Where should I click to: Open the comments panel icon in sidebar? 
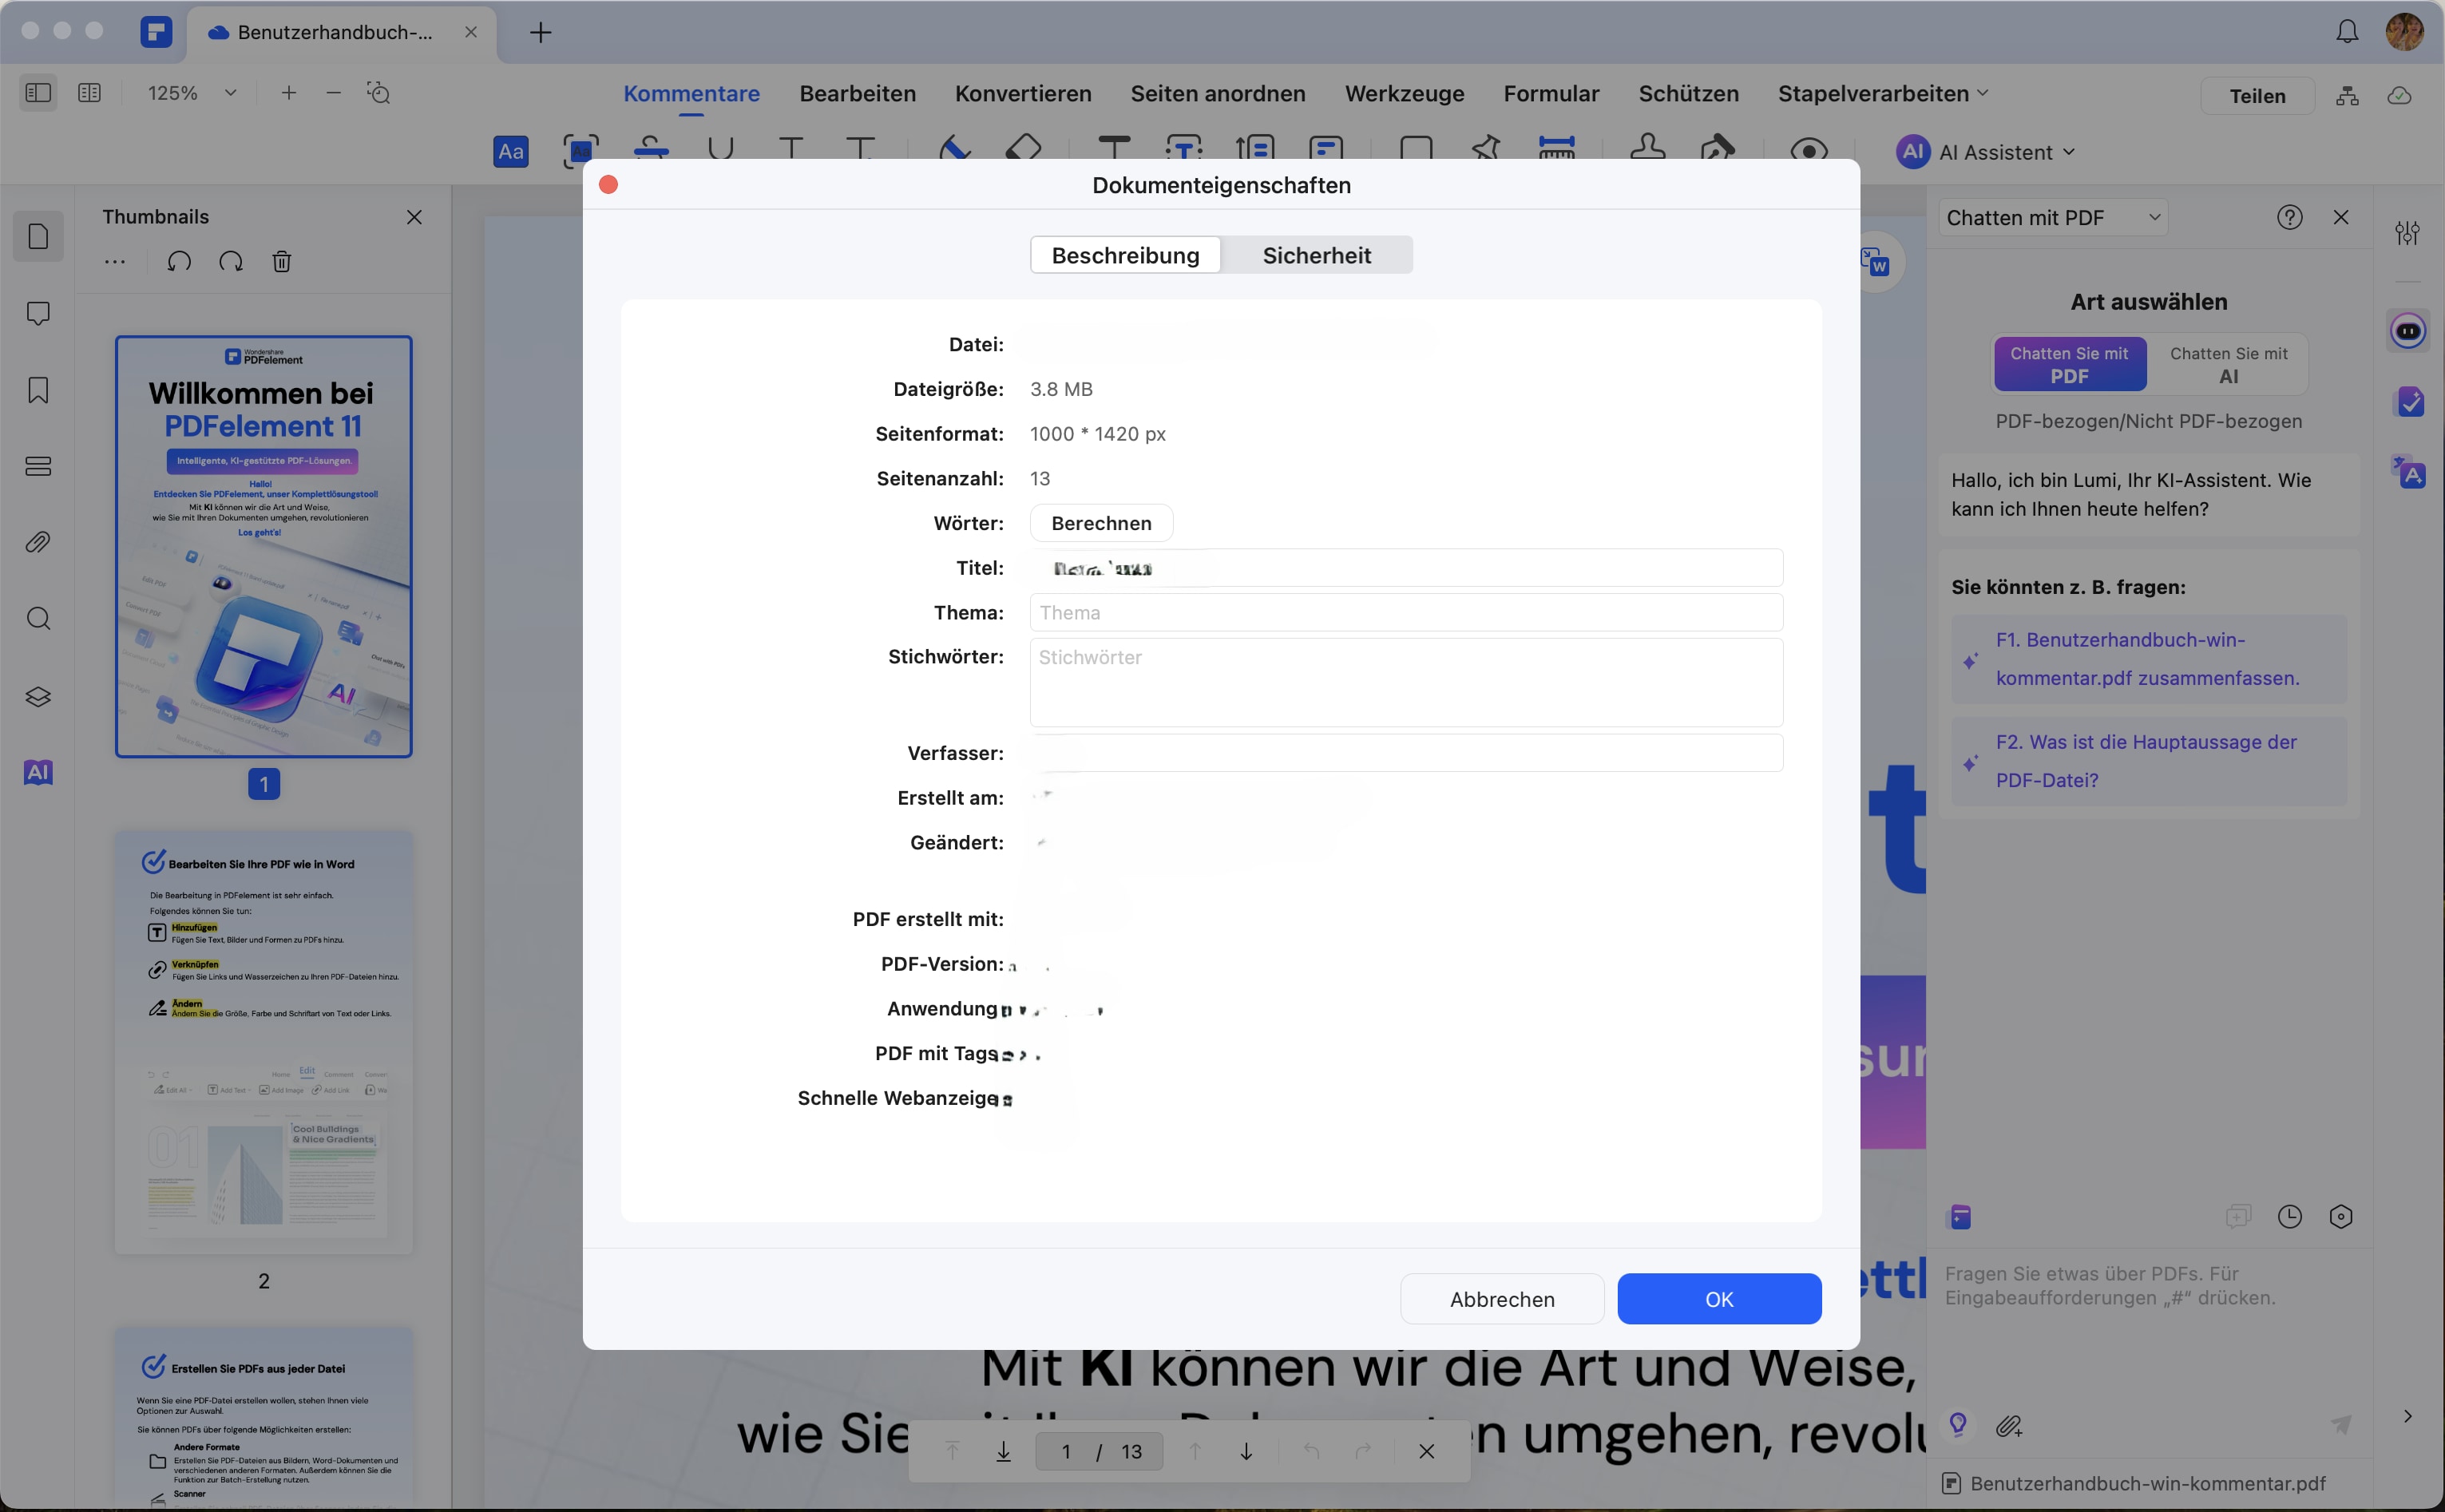pos(38,314)
